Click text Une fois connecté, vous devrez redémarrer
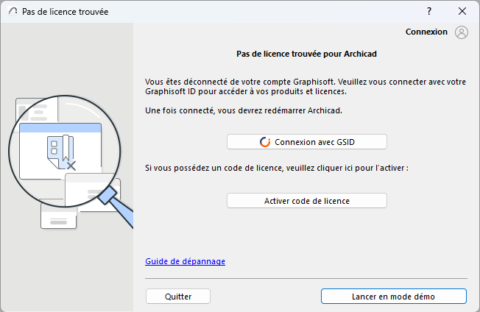The image size is (480, 312). click(x=244, y=110)
